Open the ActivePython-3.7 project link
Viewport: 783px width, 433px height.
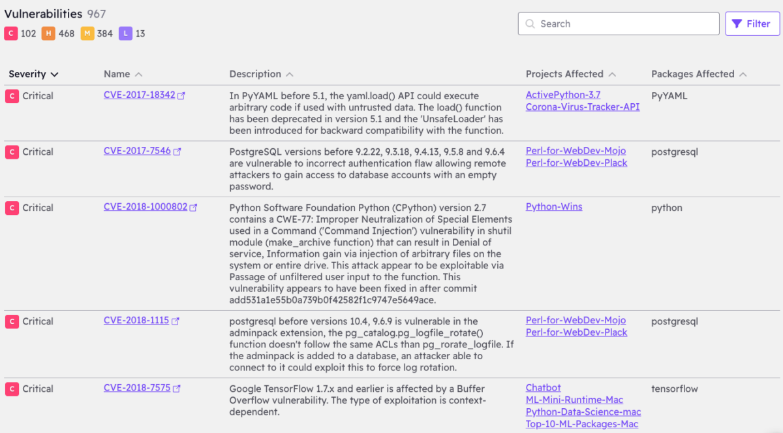coord(563,95)
